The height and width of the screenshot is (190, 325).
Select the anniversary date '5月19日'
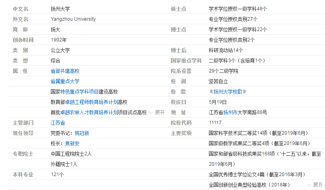218,102
